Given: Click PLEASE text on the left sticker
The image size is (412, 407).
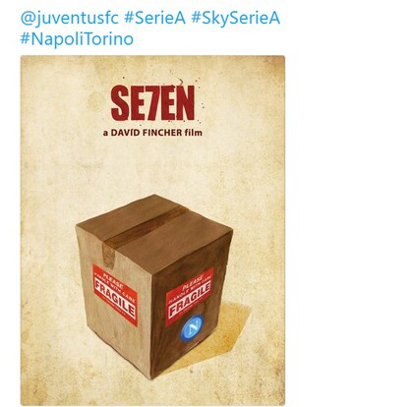Looking at the screenshot, I should (x=114, y=277).
